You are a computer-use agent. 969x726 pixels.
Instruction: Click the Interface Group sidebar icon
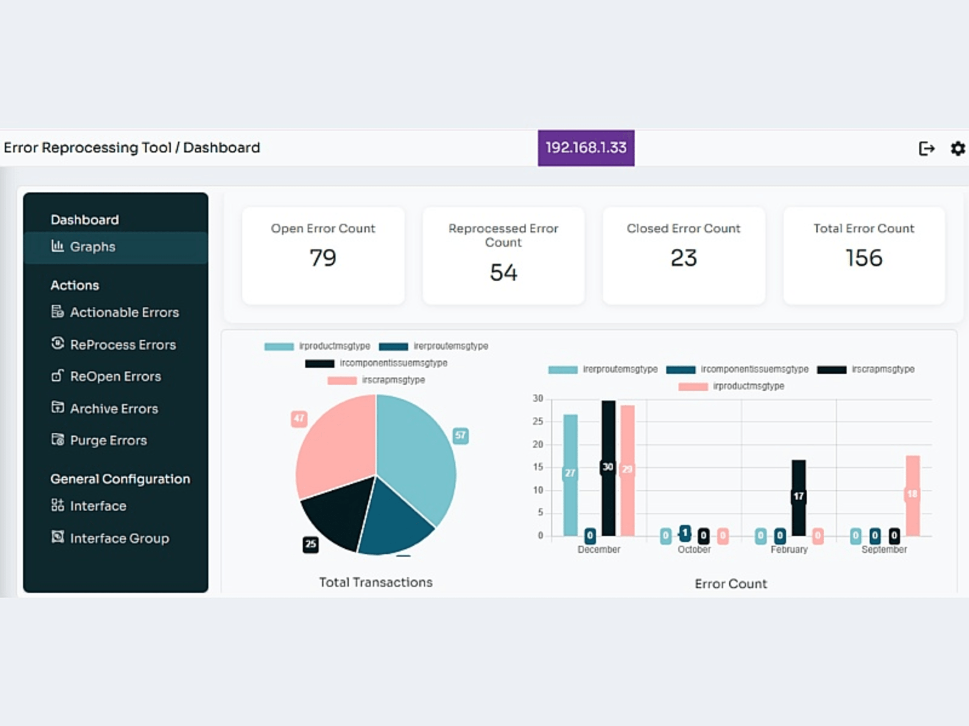pos(58,537)
